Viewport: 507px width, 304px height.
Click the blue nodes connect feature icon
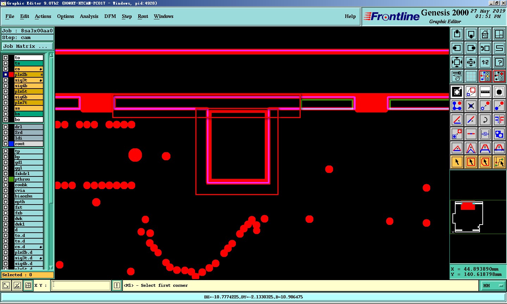pyautogui.click(x=457, y=106)
